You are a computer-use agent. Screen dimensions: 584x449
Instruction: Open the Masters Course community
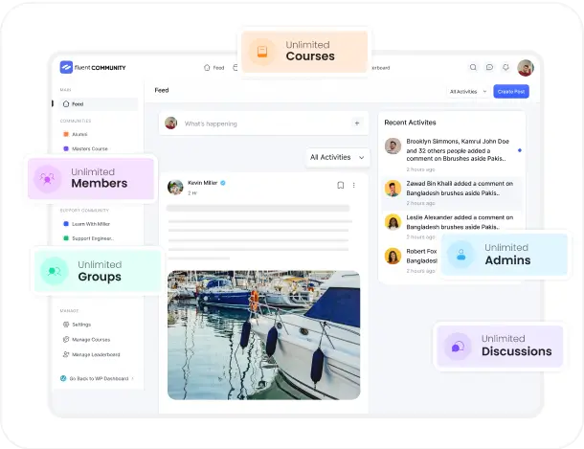tap(85, 148)
